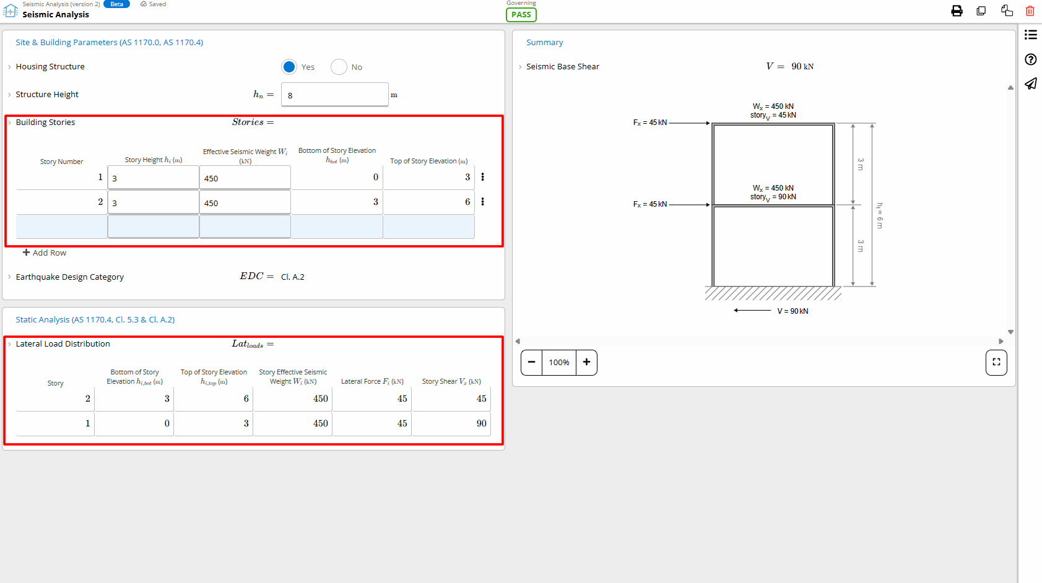Click scroll down arrow of summary panel
Screen dimensions: 1042x583
1010,332
